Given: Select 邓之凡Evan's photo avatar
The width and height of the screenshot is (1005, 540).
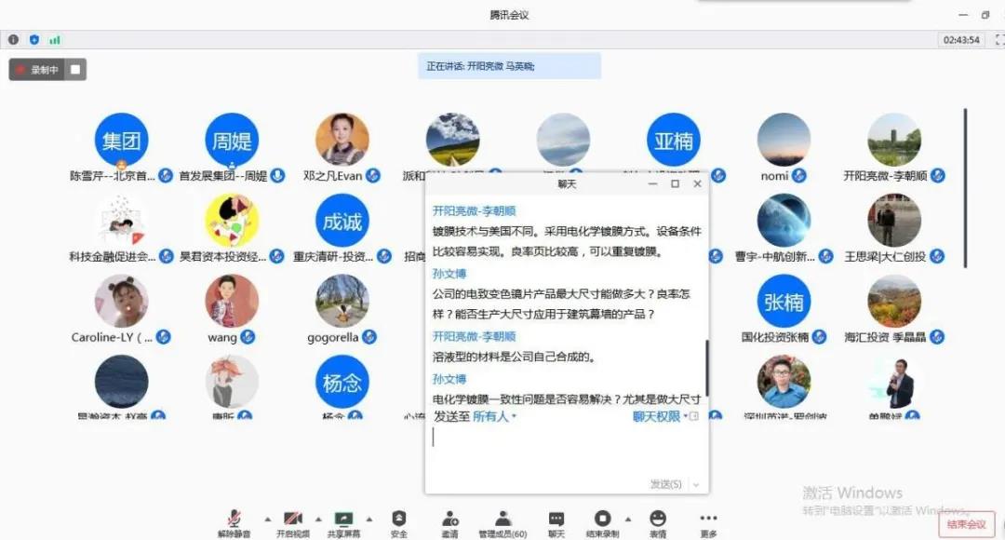Looking at the screenshot, I should (342, 140).
